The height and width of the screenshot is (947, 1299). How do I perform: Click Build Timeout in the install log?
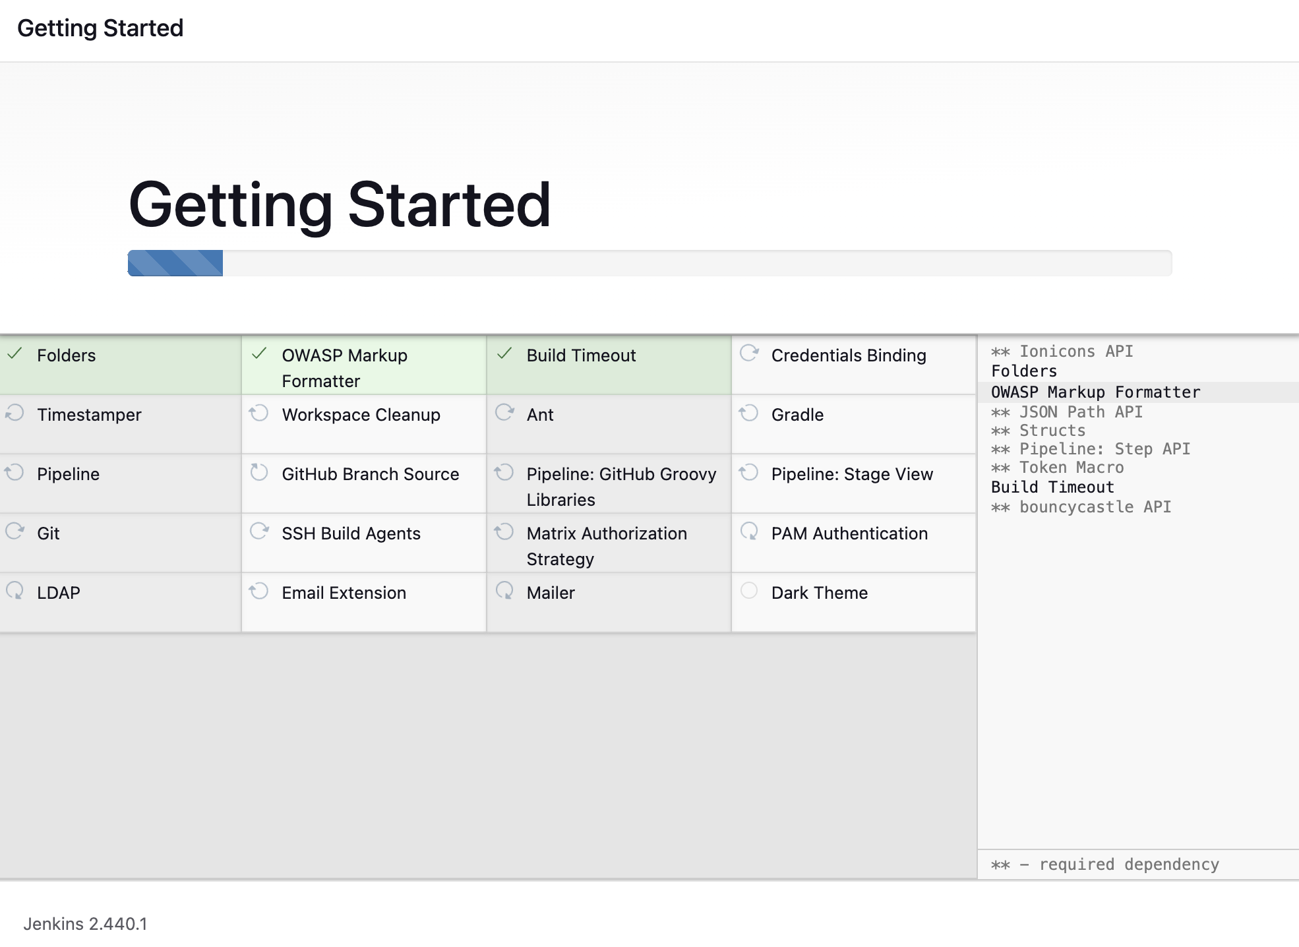[x=1052, y=487]
